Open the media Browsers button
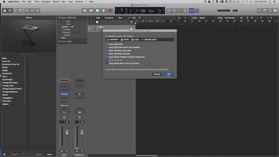 tap(275, 10)
